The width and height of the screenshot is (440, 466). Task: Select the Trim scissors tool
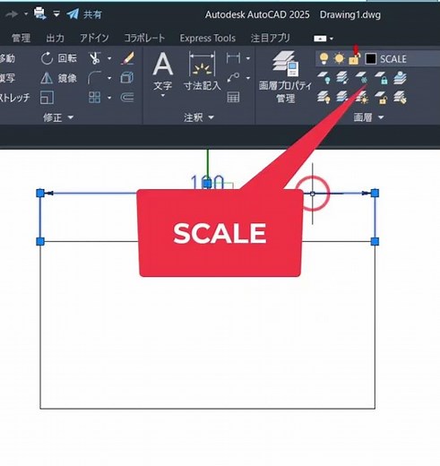94,58
